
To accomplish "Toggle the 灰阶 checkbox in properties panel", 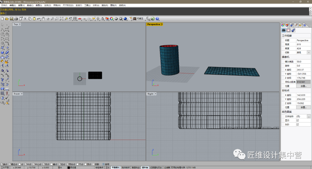I will [x=298, y=125].
